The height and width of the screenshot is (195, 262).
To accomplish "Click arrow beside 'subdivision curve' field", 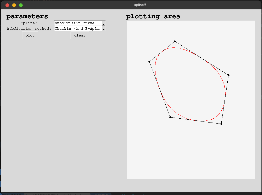I will pos(103,23).
